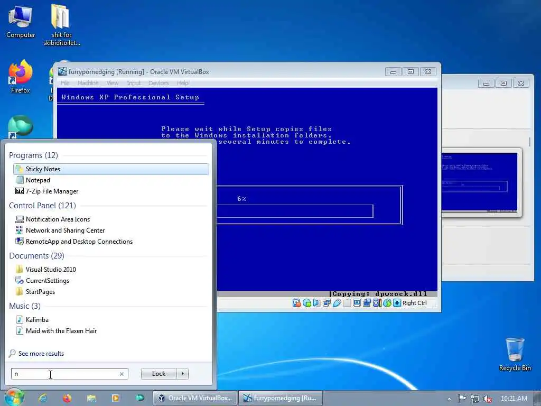Click the VirtualBox icon in the VM window title bar
The height and width of the screenshot is (406, 541).
pos(62,71)
